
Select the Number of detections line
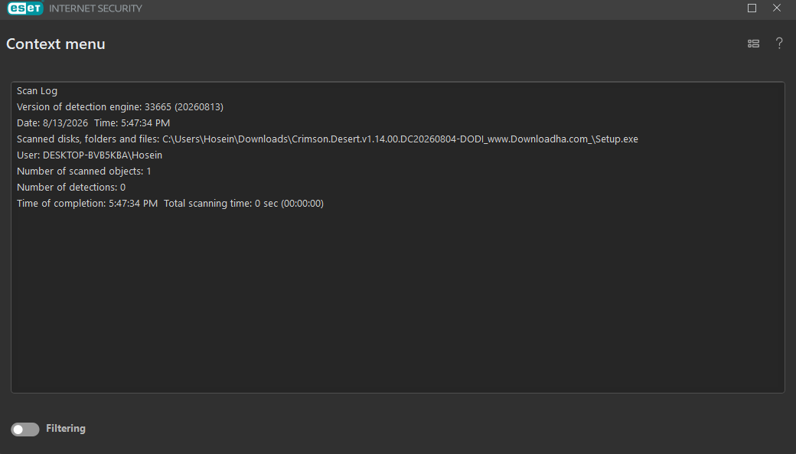[x=71, y=188]
